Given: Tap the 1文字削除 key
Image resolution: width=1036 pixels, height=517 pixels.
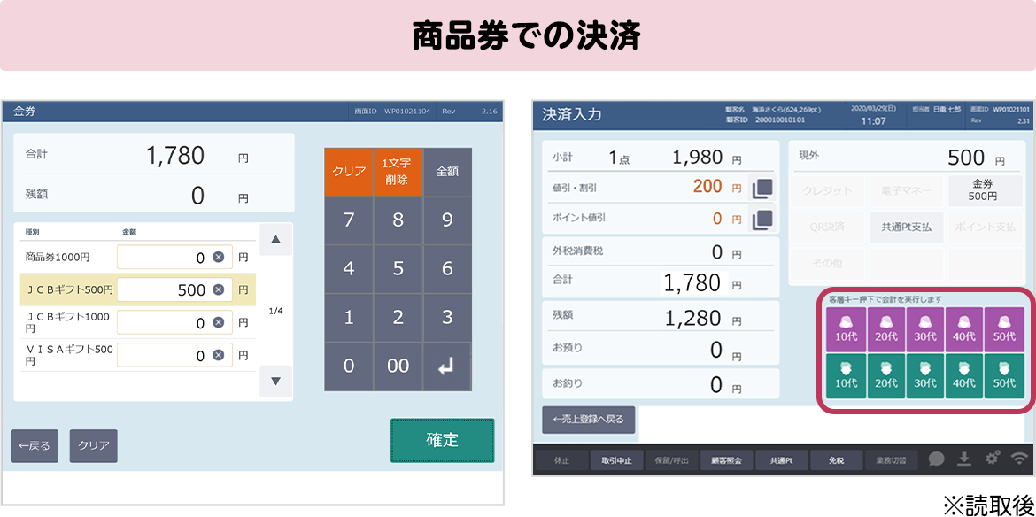Looking at the screenshot, I should click(398, 172).
